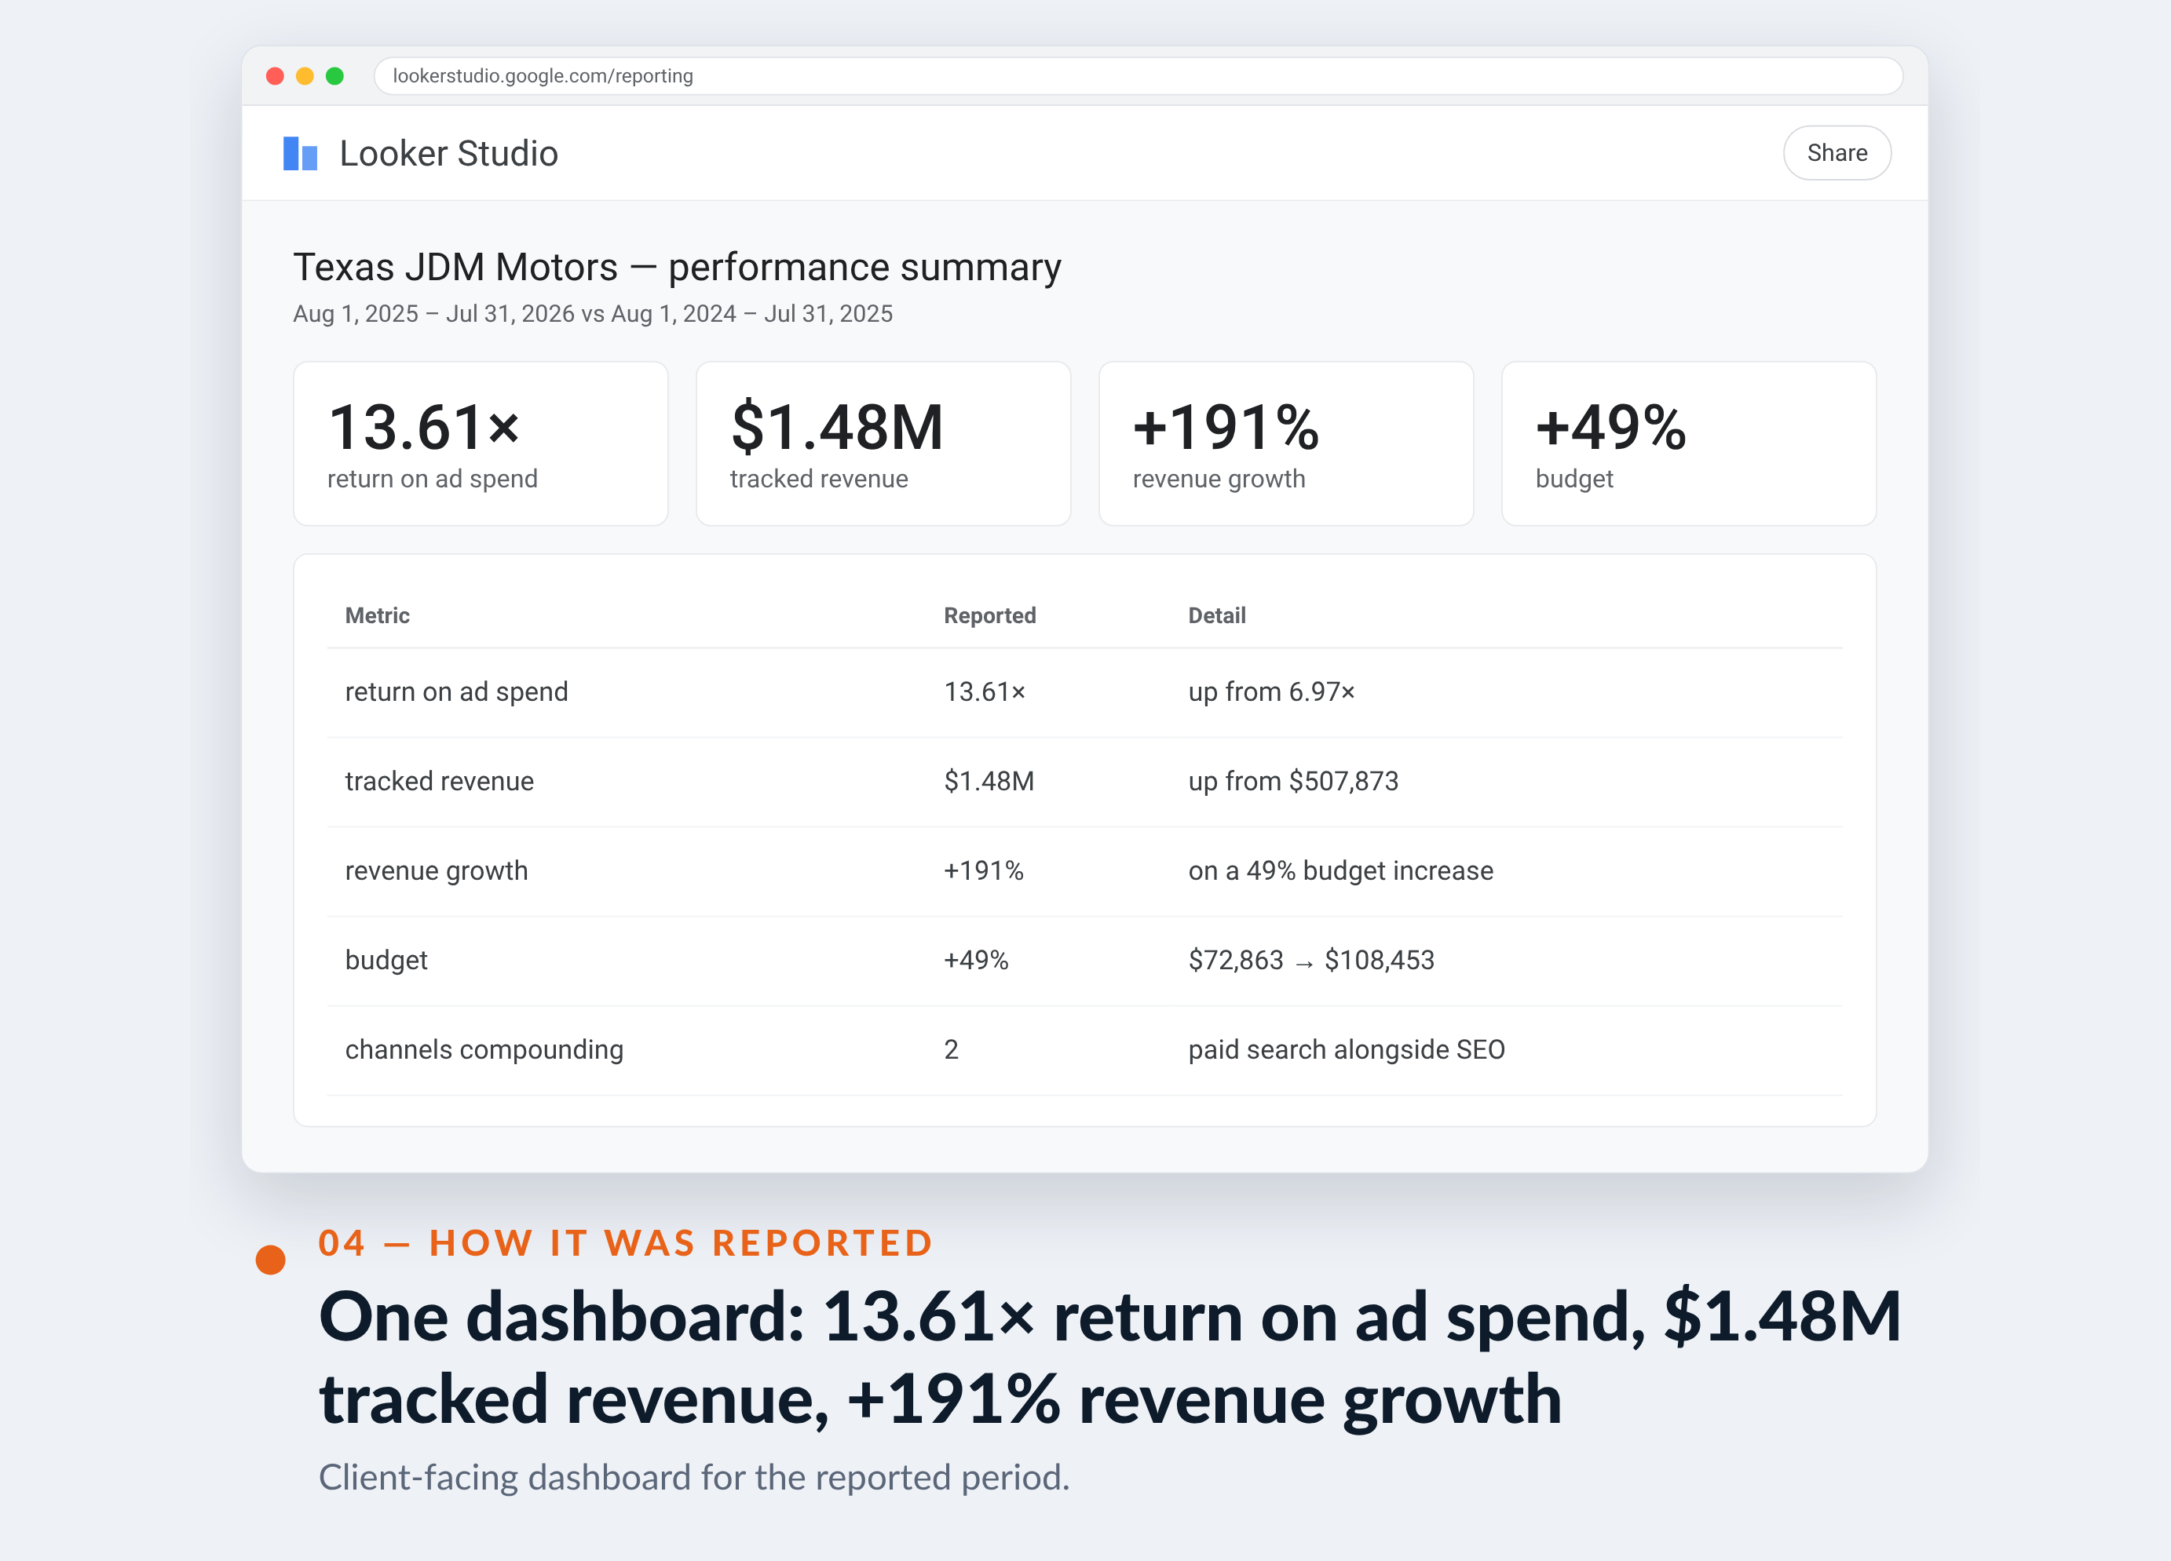This screenshot has width=2171, height=1561.
Task: Select the tracked revenue table row label
Action: tap(440, 781)
